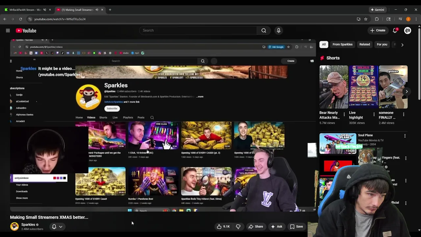Go to YouTube home via the logo
Viewport: 421px width, 237px height.
26,31
